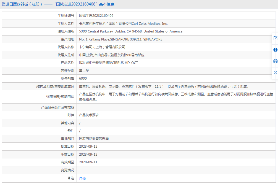The width and height of the screenshot is (278, 184).
Task: Click the 附件 label
Action: (71, 115)
